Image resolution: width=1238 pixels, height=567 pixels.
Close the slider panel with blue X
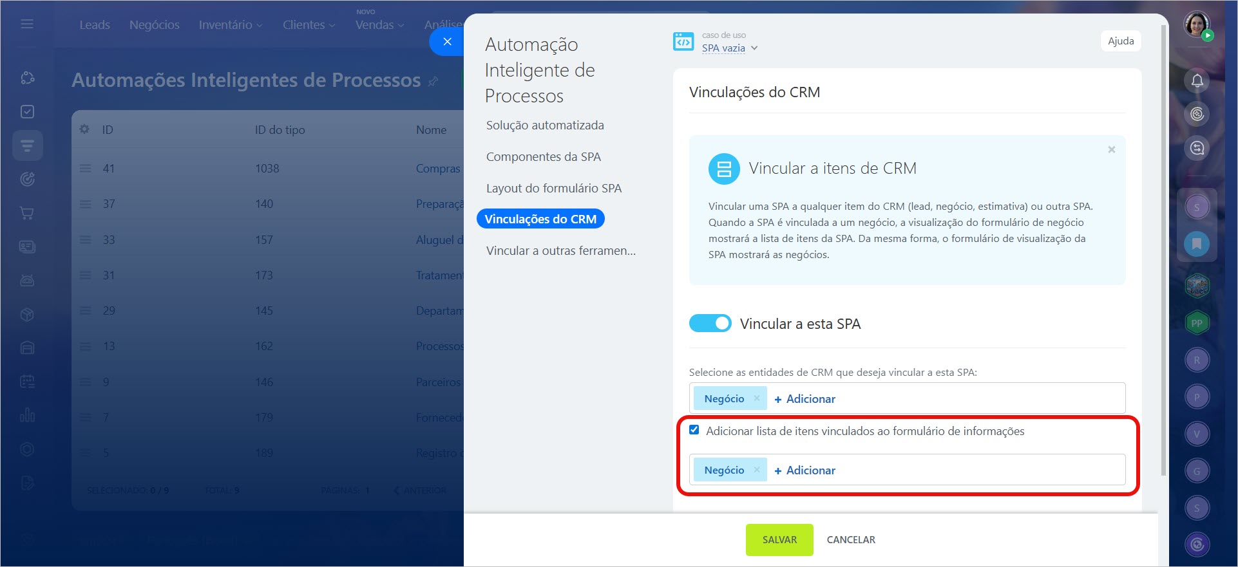coord(447,42)
